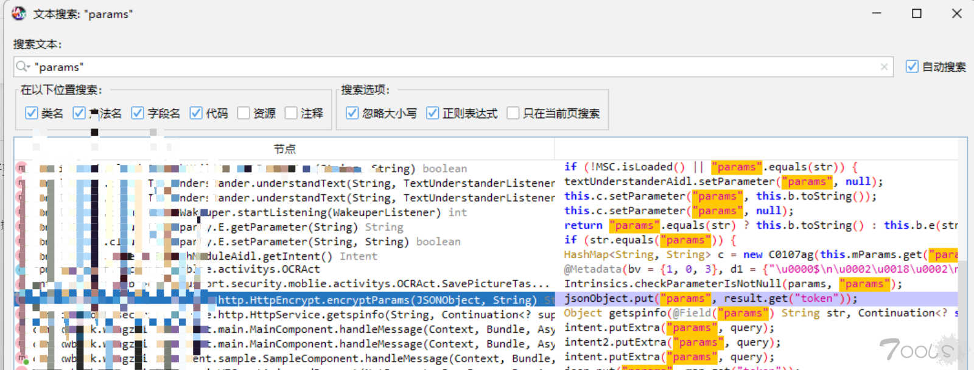This screenshot has height=370, width=974.
Task: Click code line Intrinsics.checkParameterIsNotNull
Action: [x=733, y=284]
